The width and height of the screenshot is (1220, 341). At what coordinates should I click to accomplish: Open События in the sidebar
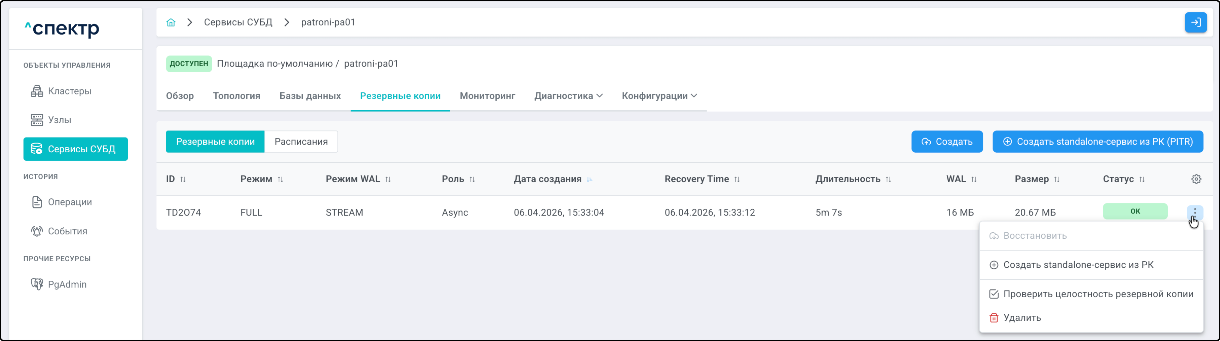(x=67, y=231)
